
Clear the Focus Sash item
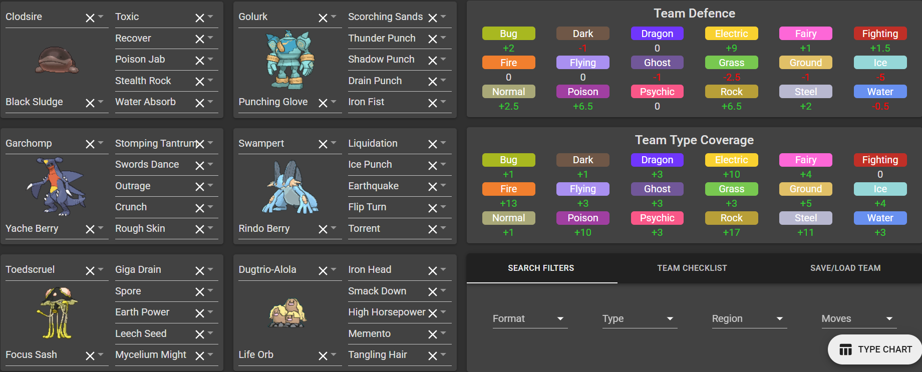tap(90, 356)
